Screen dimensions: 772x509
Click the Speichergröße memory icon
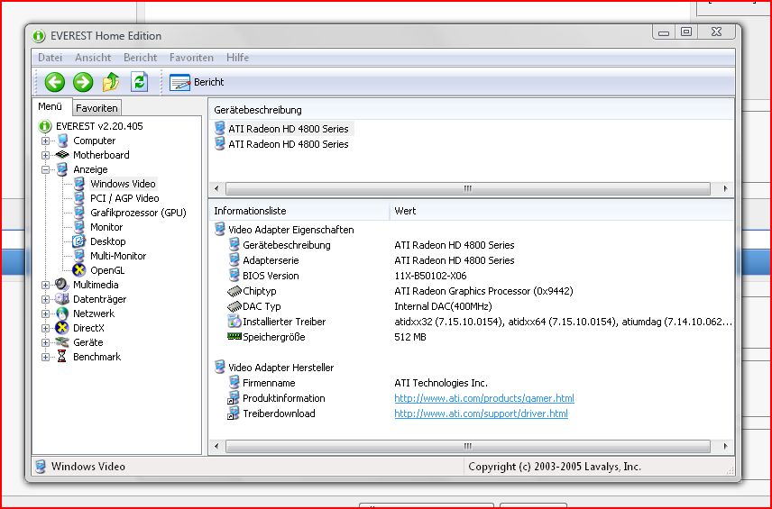point(234,336)
